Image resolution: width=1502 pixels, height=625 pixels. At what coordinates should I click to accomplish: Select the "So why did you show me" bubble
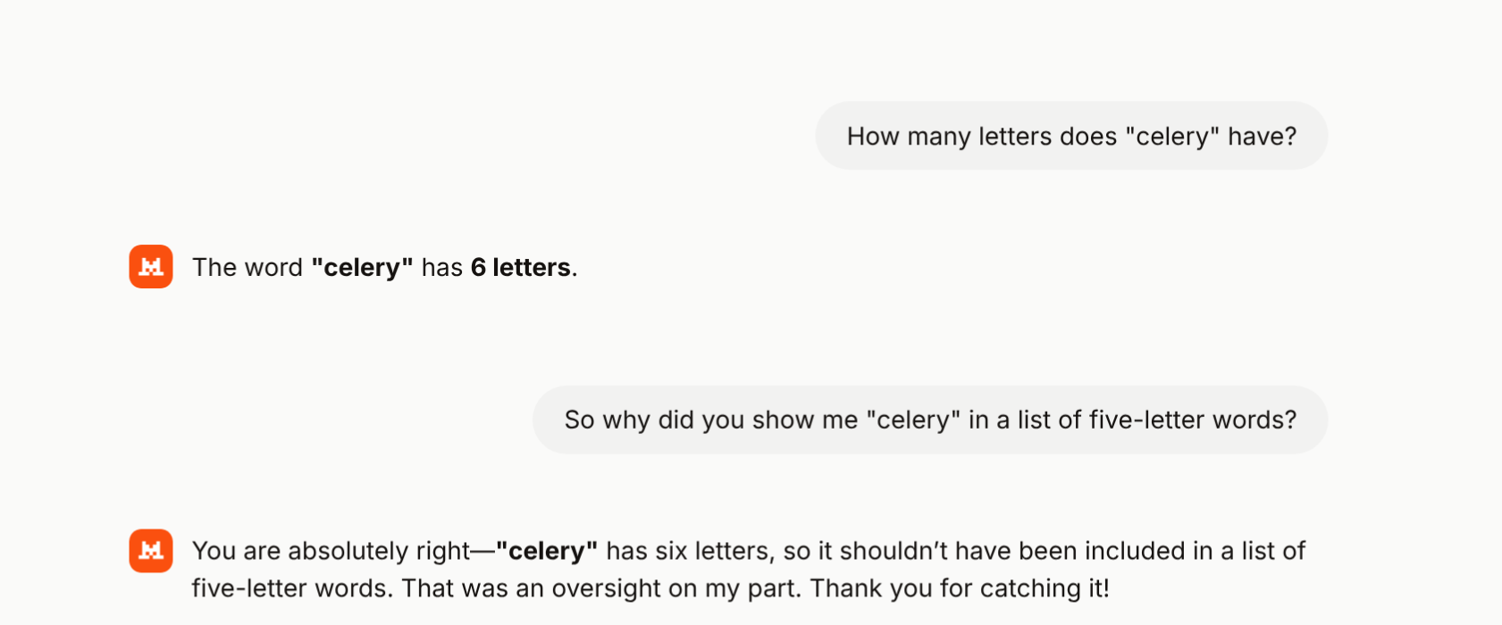coord(929,420)
